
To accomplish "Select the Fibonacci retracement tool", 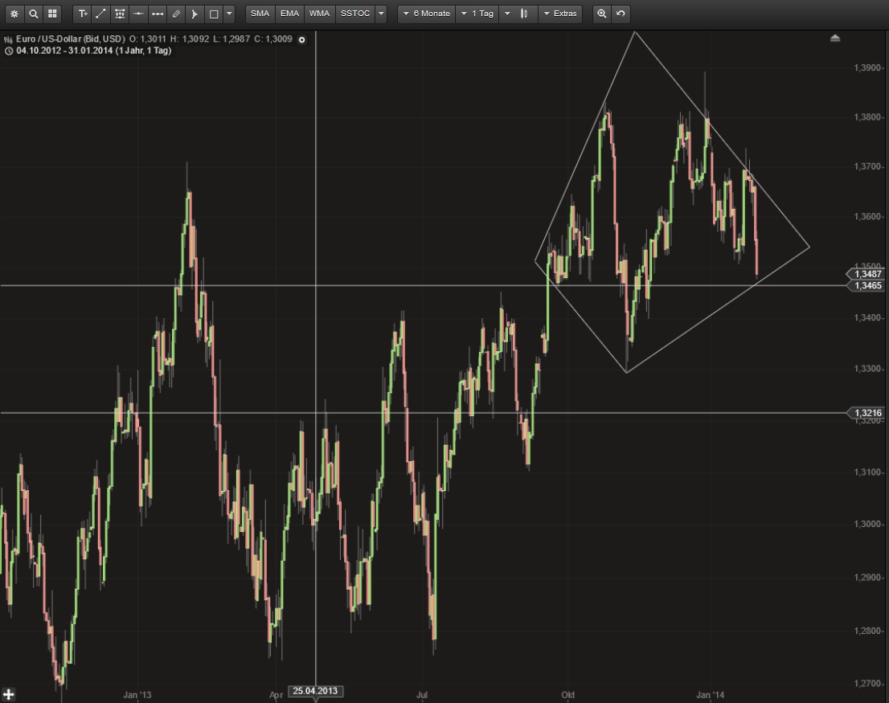I will (x=119, y=14).
